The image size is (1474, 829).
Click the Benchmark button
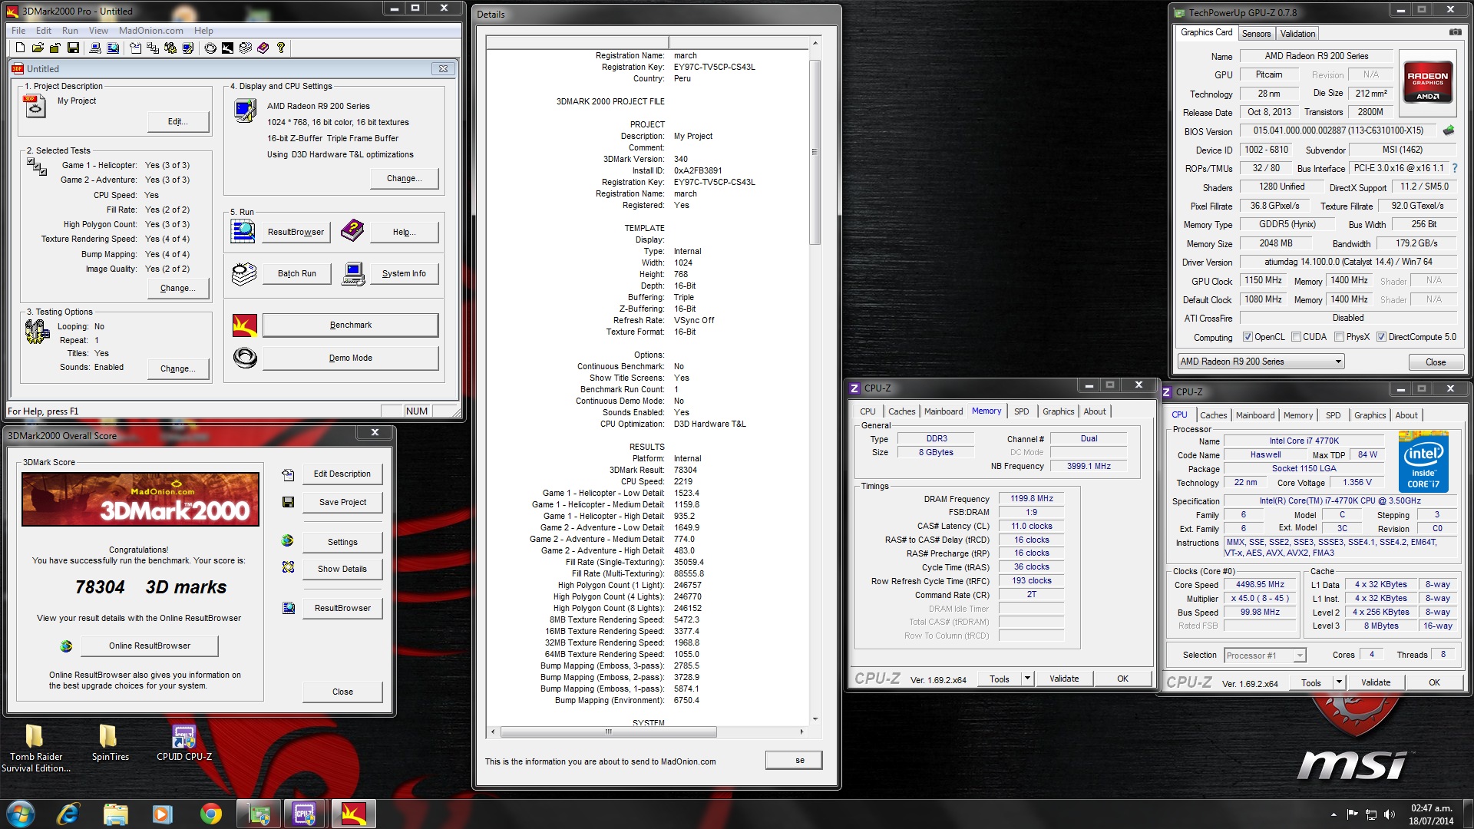coord(351,325)
